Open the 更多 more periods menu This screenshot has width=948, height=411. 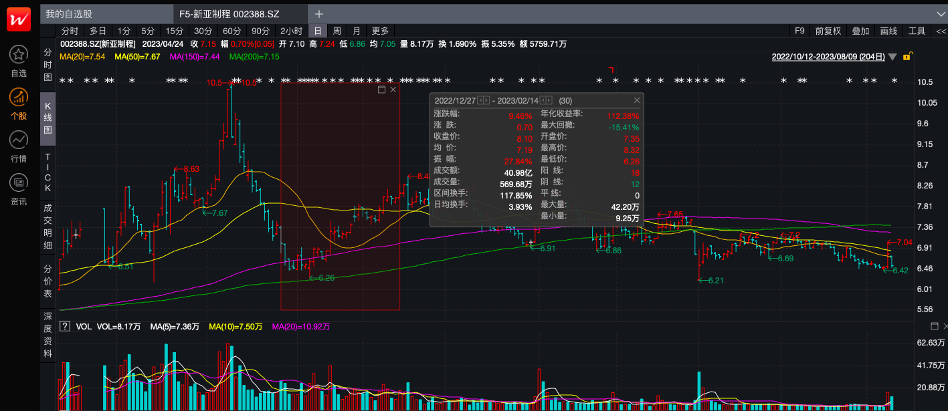(x=380, y=31)
